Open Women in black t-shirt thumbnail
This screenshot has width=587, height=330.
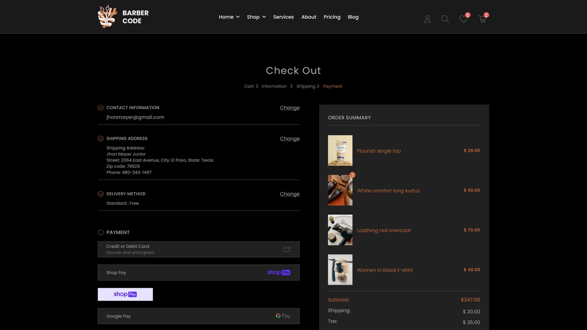340,270
